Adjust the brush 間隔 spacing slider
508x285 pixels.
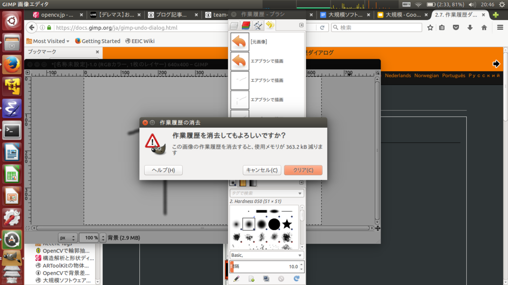pyautogui.click(x=264, y=267)
